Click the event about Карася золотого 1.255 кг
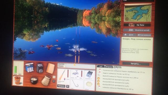168x95 pixels. [x=120, y=77]
